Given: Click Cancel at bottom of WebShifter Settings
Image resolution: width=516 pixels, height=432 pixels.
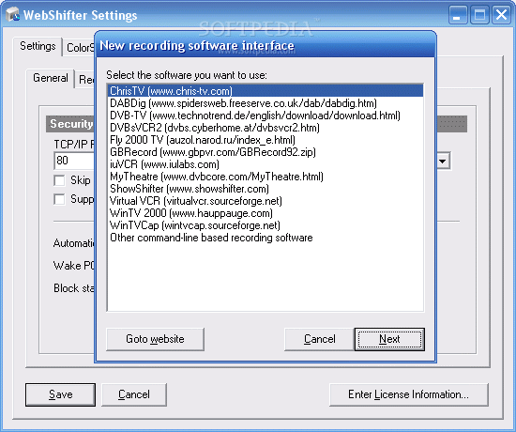Looking at the screenshot, I should [134, 394].
